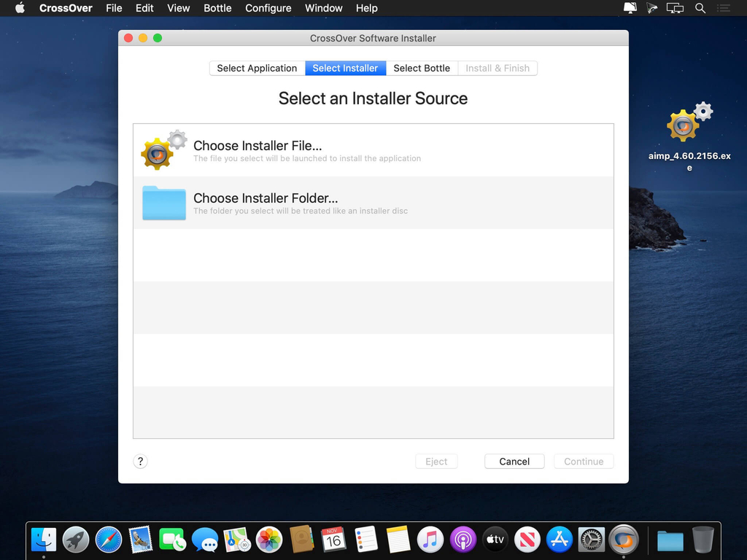This screenshot has width=747, height=560.
Task: Open CrossOver from the Dock
Action: click(x=623, y=540)
